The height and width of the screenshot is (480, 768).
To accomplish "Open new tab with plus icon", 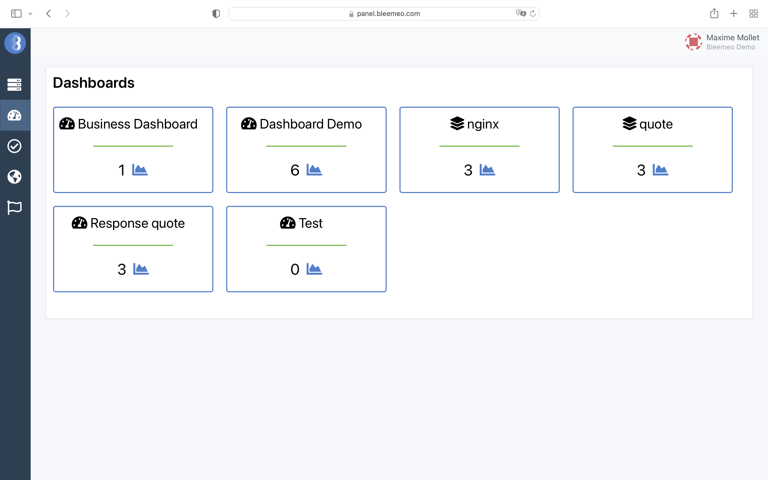I will [733, 14].
